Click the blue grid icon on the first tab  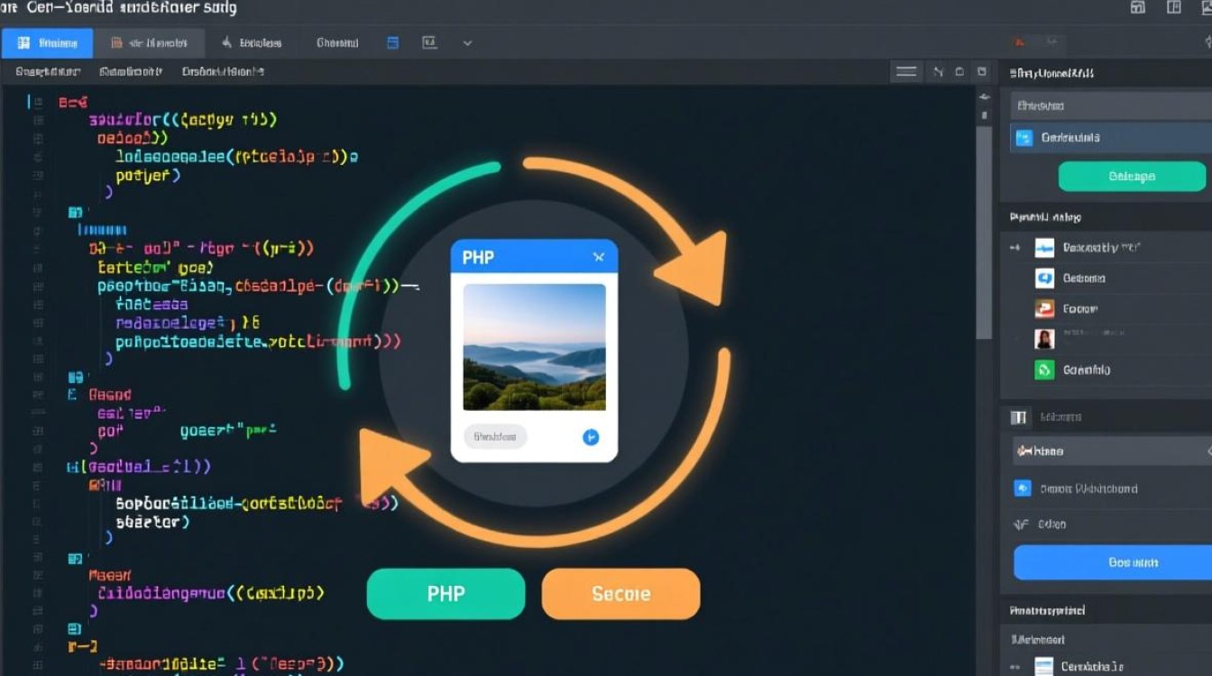click(23, 42)
